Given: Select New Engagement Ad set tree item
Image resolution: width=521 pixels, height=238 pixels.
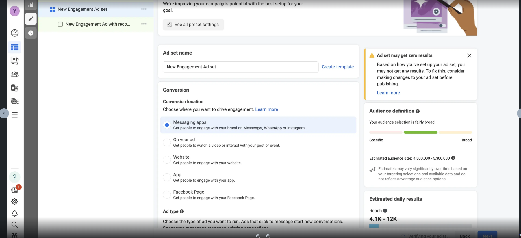Looking at the screenshot, I should pos(82,9).
